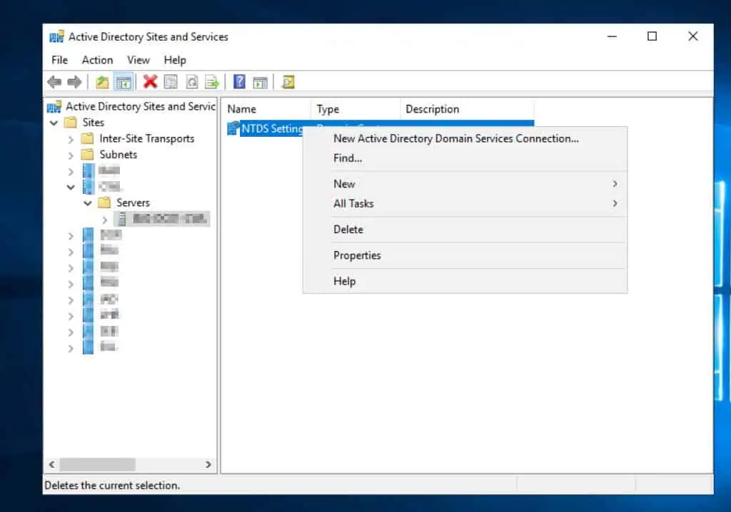Select the Sites tree label
The width and height of the screenshot is (731, 512).
coord(94,123)
